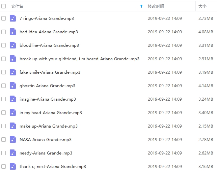Click size value 2.62MB
Image resolution: width=217 pixels, height=171 pixels.
[206, 153]
